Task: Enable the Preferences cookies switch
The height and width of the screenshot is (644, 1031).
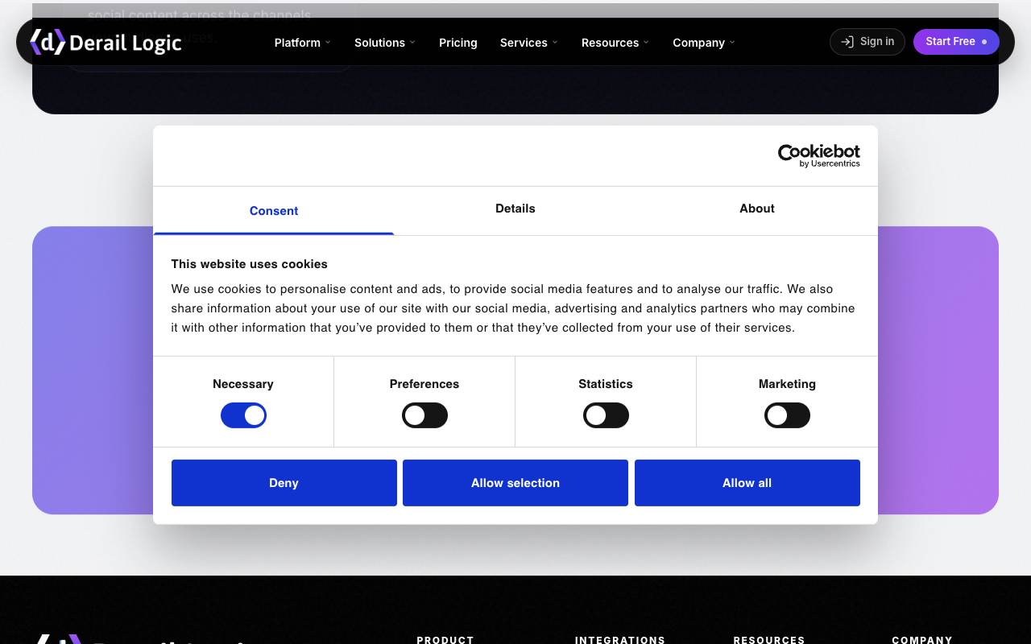Action: pyautogui.click(x=424, y=415)
